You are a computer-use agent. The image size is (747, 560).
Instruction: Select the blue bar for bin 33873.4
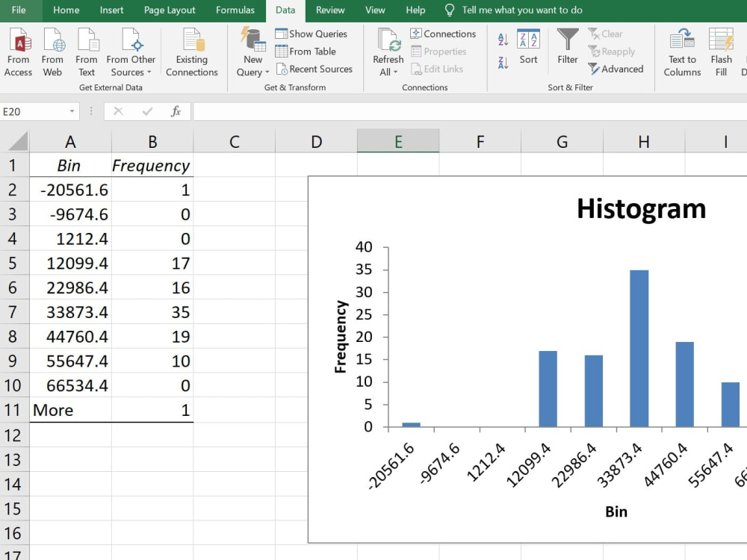pyautogui.click(x=639, y=348)
